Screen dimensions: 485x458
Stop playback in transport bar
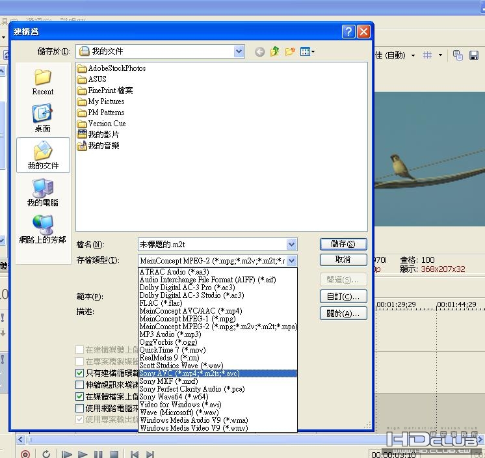[x=114, y=454]
